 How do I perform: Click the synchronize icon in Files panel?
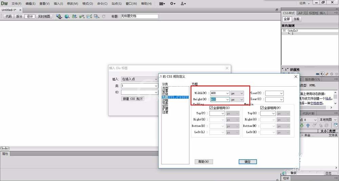pyautogui.click(x=327, y=125)
